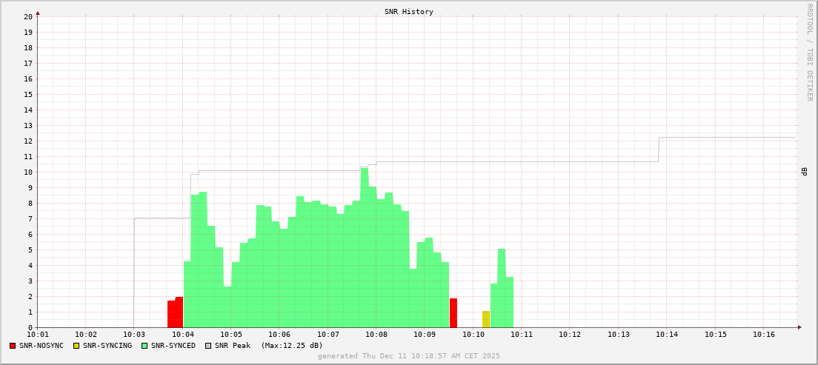
Task: Click the green SNR-SYNCED legend swatch
Action: click(144, 346)
